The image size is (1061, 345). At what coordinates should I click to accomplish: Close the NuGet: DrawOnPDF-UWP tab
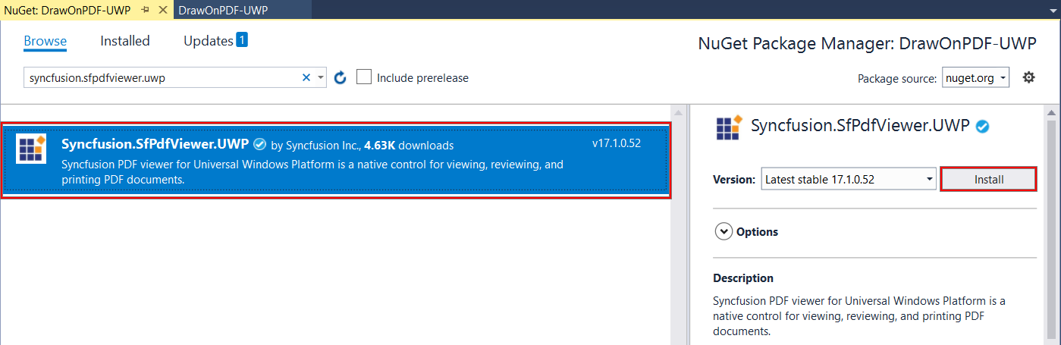162,9
